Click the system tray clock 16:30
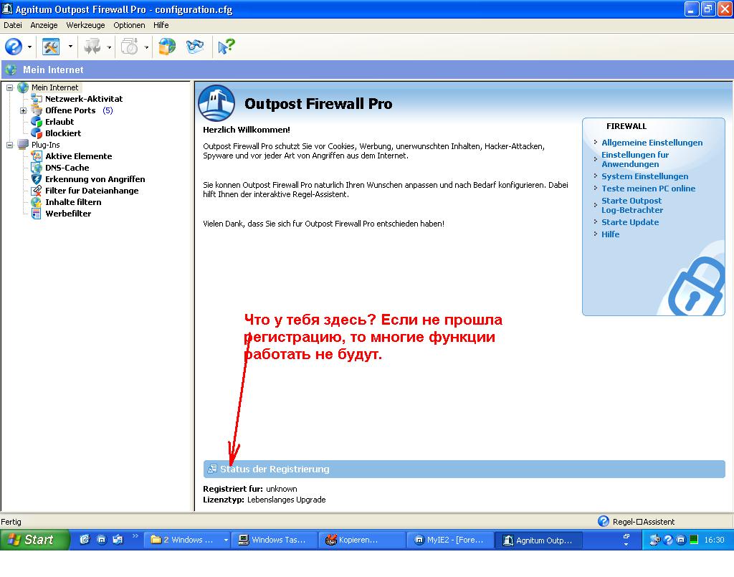This screenshot has width=734, height=577. [x=715, y=540]
